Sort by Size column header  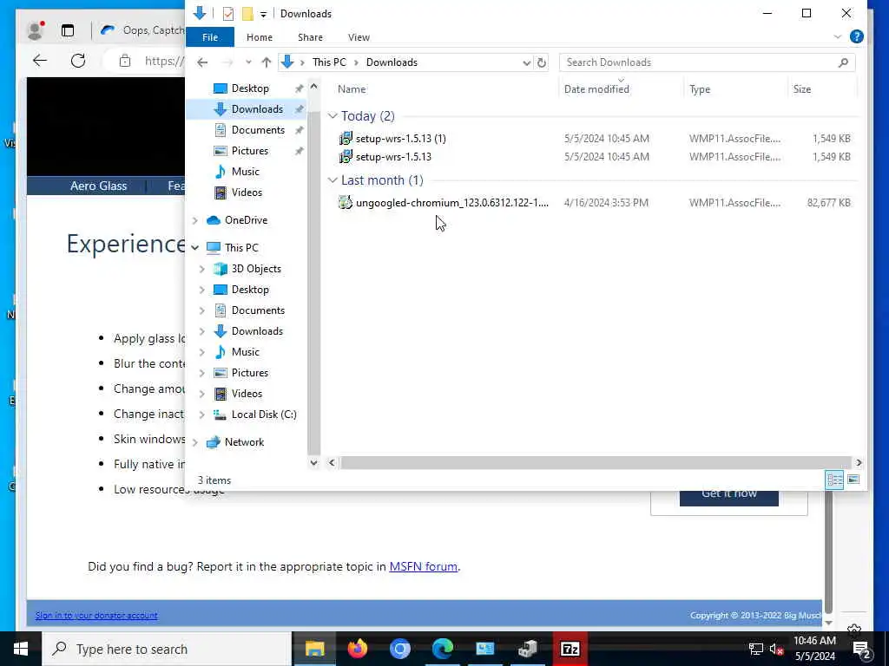point(801,89)
